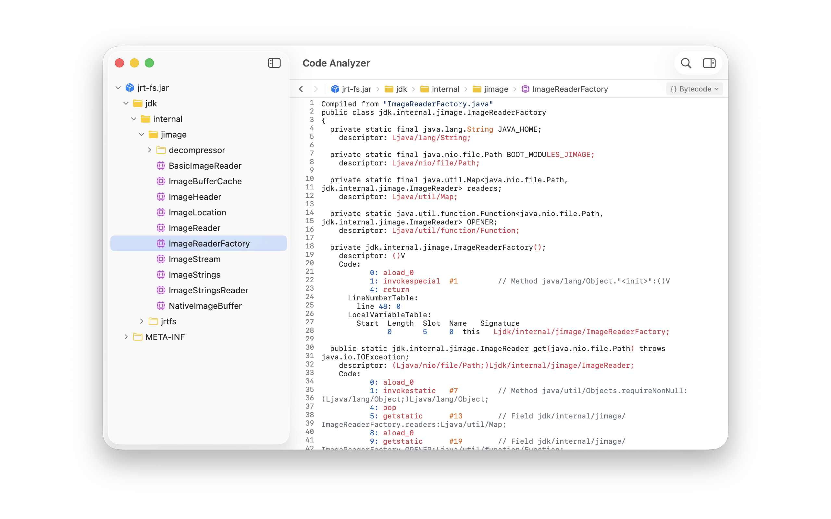Click the NativeImageBuffer class icon
Screen dimensions: 831x519
coord(161,306)
